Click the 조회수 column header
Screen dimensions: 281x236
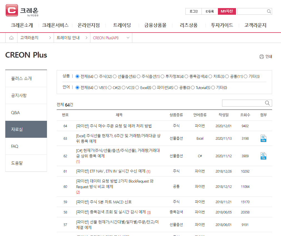tap(245, 115)
